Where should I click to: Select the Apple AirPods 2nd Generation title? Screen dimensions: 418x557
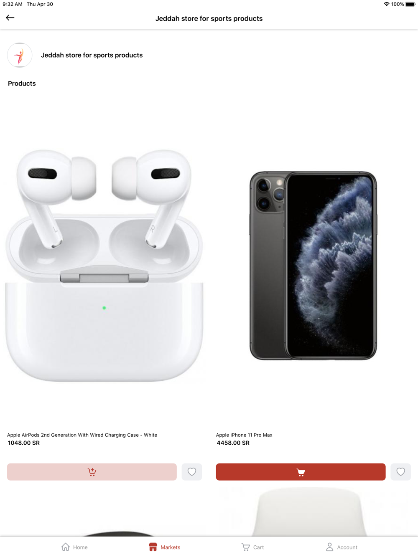(82, 435)
